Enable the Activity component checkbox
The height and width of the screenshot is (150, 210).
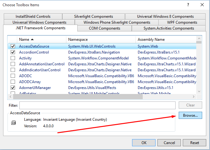click(13, 58)
